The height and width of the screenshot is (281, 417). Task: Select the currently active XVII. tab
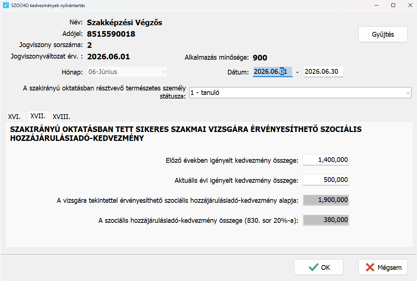(39, 116)
